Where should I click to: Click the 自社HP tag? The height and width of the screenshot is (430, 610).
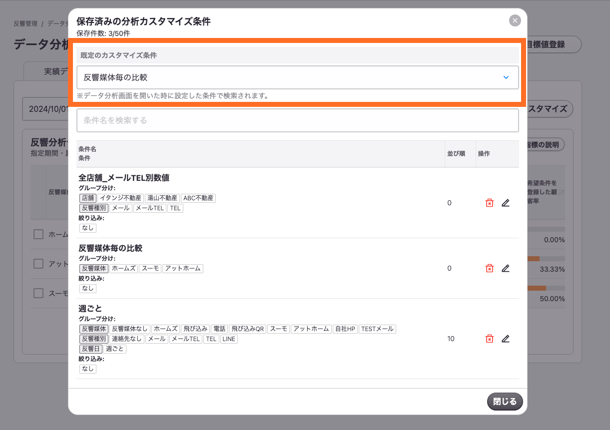pos(345,329)
